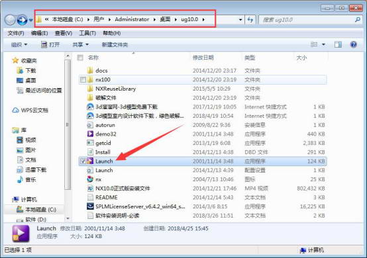Select the demo32 application icon
Viewport: 367px width, 258px height.
[x=90, y=134]
